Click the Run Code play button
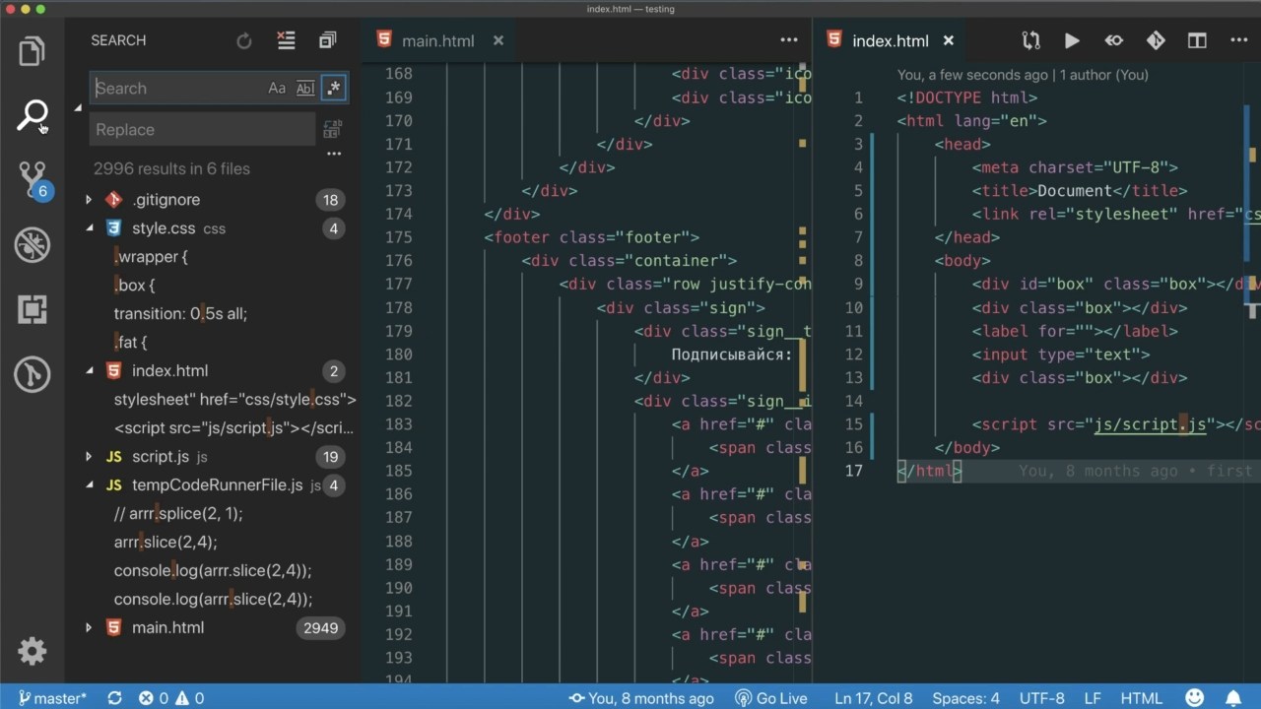The image size is (1261, 709). (x=1072, y=40)
